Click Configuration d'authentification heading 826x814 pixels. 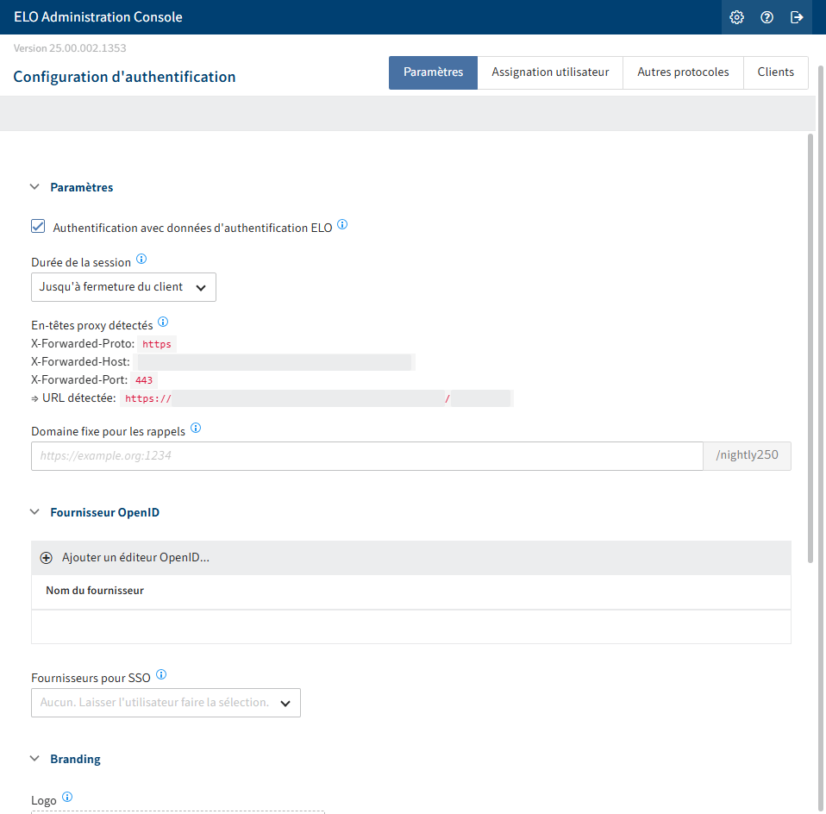pos(124,77)
